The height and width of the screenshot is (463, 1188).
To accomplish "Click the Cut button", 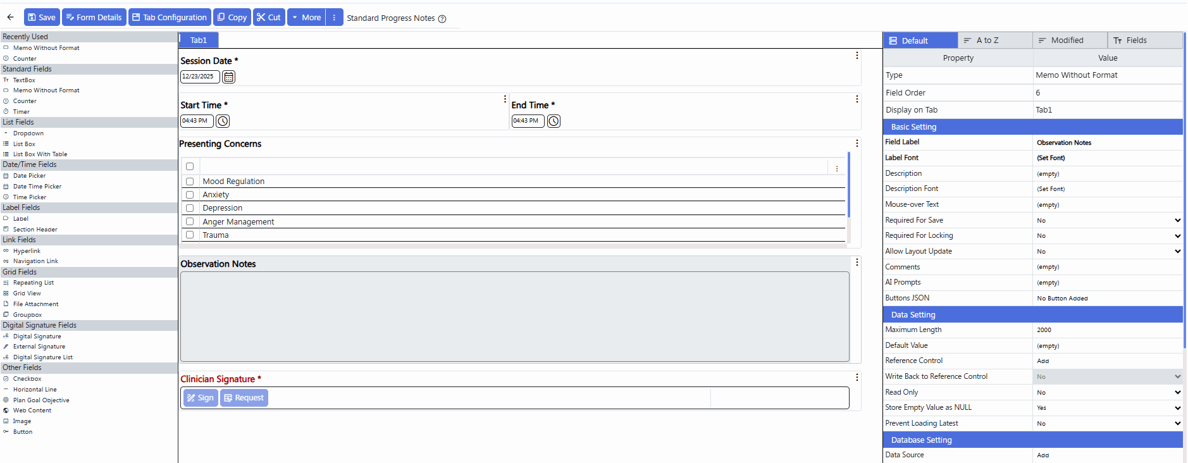I will click(269, 17).
